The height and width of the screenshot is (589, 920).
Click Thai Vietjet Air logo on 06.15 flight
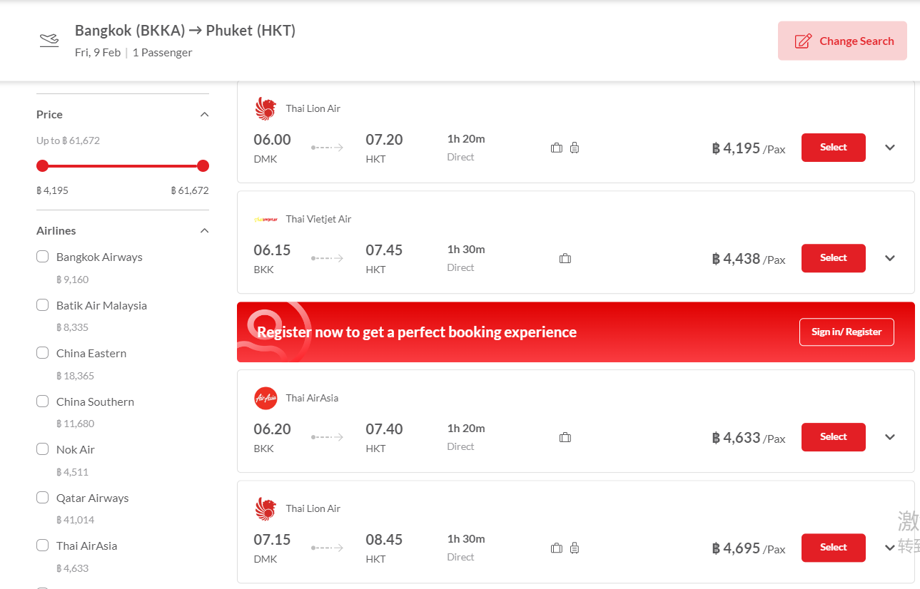[x=266, y=219]
